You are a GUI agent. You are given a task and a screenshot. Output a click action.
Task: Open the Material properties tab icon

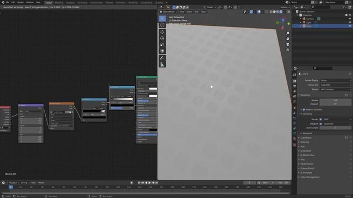(295, 139)
